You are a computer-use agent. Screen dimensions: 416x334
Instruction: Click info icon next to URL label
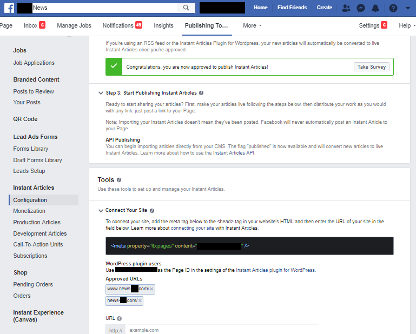tap(120, 318)
